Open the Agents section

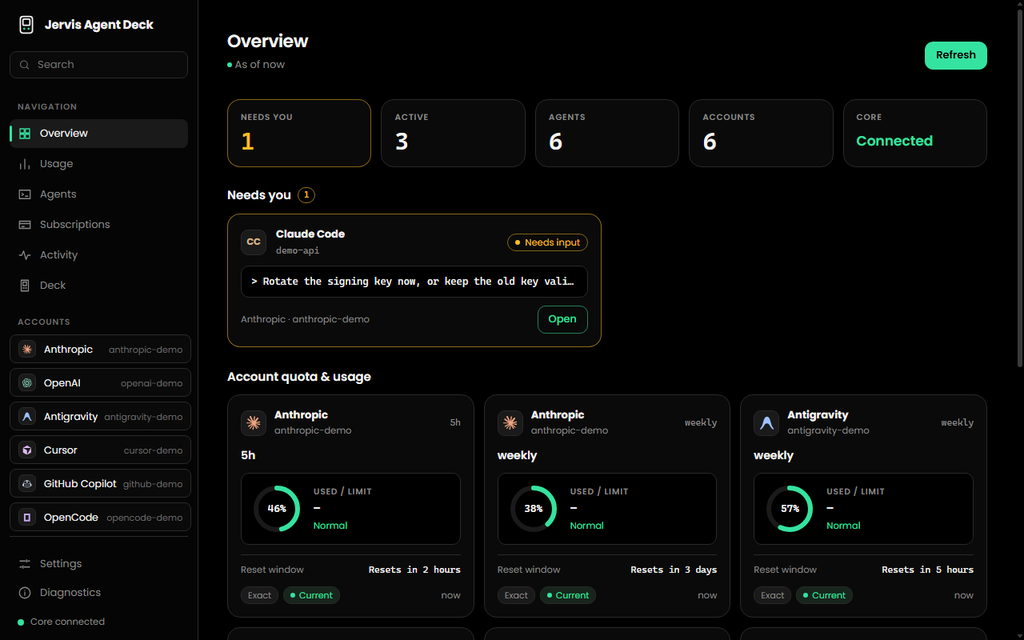(99, 194)
